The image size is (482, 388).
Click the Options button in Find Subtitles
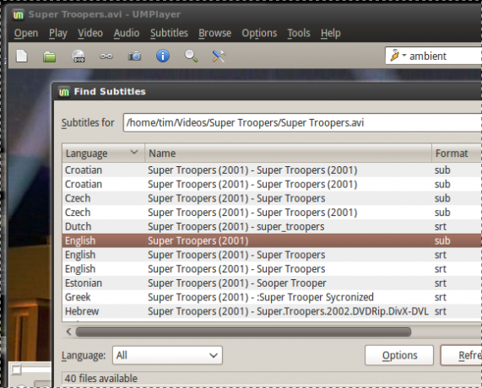point(399,355)
